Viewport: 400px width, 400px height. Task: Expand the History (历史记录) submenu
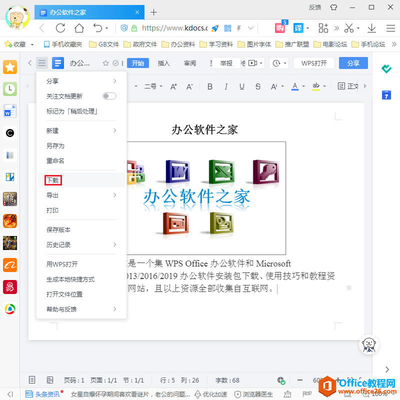pyautogui.click(x=115, y=244)
